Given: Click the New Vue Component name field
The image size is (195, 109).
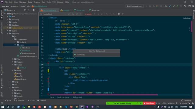Looking at the screenshot, I should point(97,54).
